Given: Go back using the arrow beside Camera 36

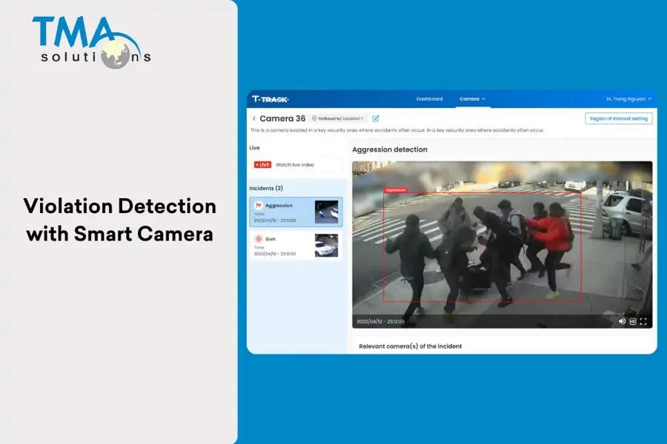Looking at the screenshot, I should point(254,118).
